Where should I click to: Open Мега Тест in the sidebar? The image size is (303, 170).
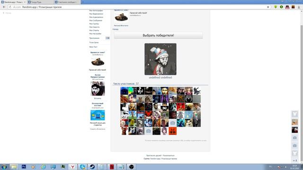[93, 47]
